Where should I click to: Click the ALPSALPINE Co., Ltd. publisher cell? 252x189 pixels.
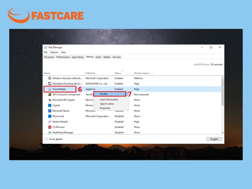(97, 84)
